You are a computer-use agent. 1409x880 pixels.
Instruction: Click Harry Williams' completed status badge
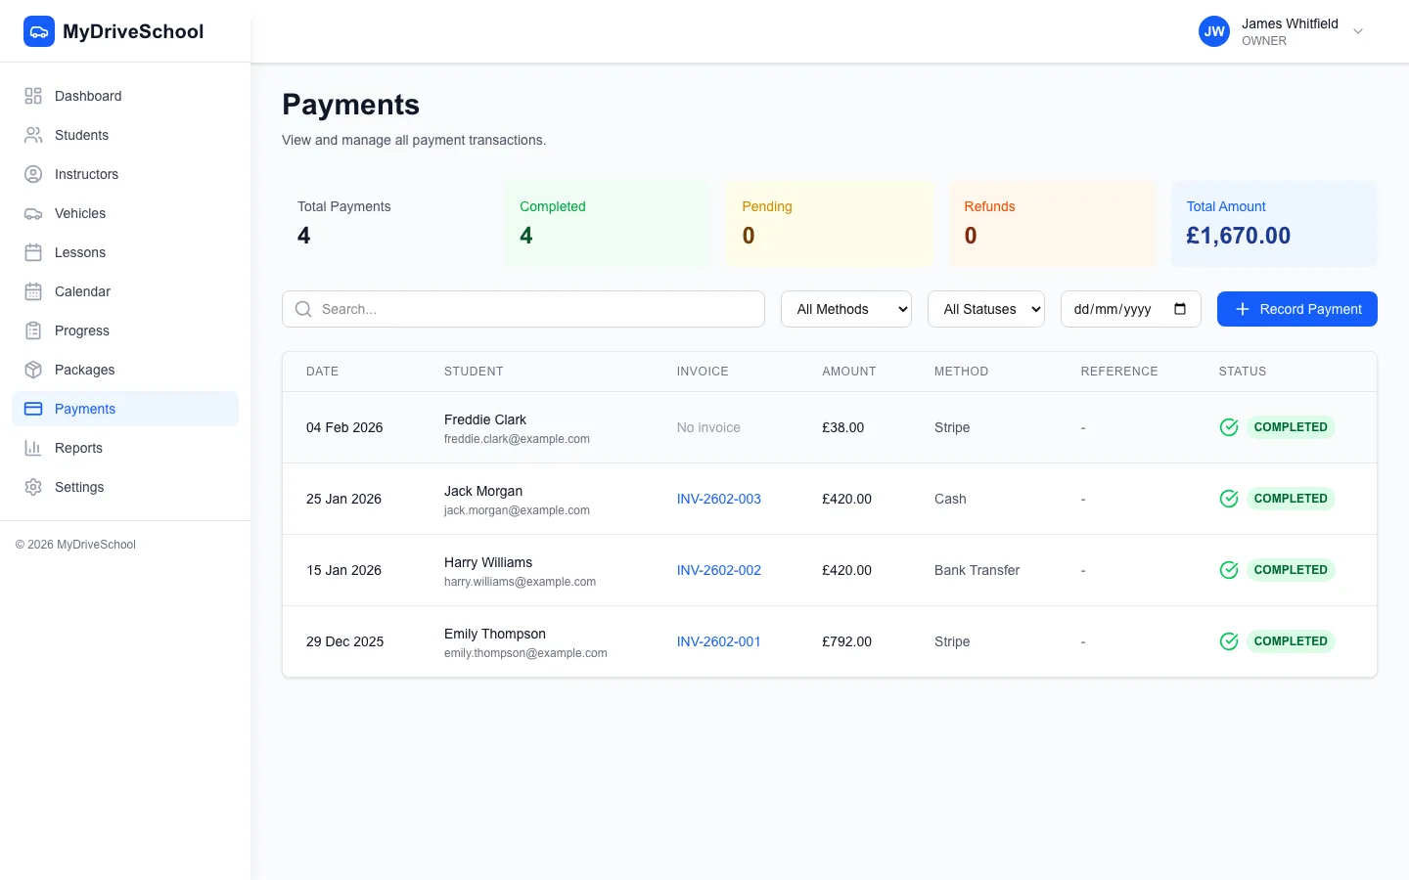pos(1291,570)
